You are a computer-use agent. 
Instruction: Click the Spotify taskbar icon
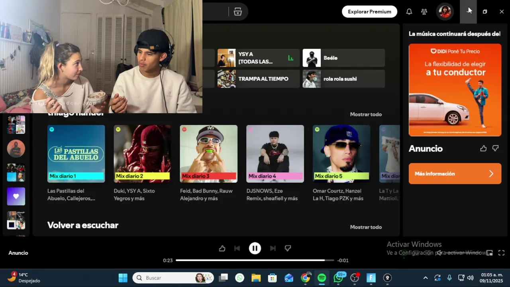[322, 278]
